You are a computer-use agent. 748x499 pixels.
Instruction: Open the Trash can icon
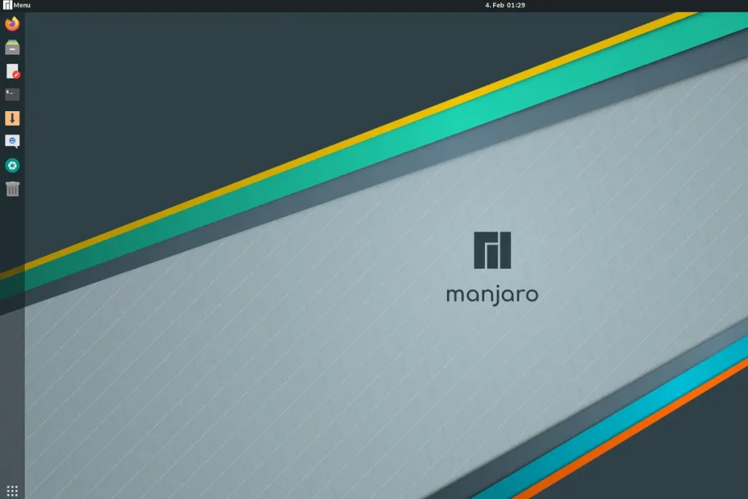pos(12,188)
